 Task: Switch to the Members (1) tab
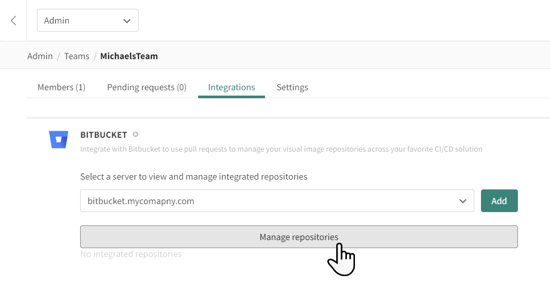(61, 87)
